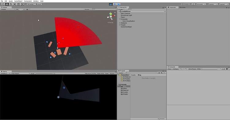This screenshot has width=230, height=120.
Task: Click the Scene view search field
Action: tap(103, 9)
